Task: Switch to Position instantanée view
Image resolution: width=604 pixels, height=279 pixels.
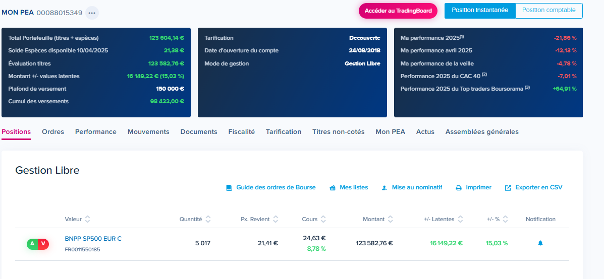Action: tap(480, 11)
